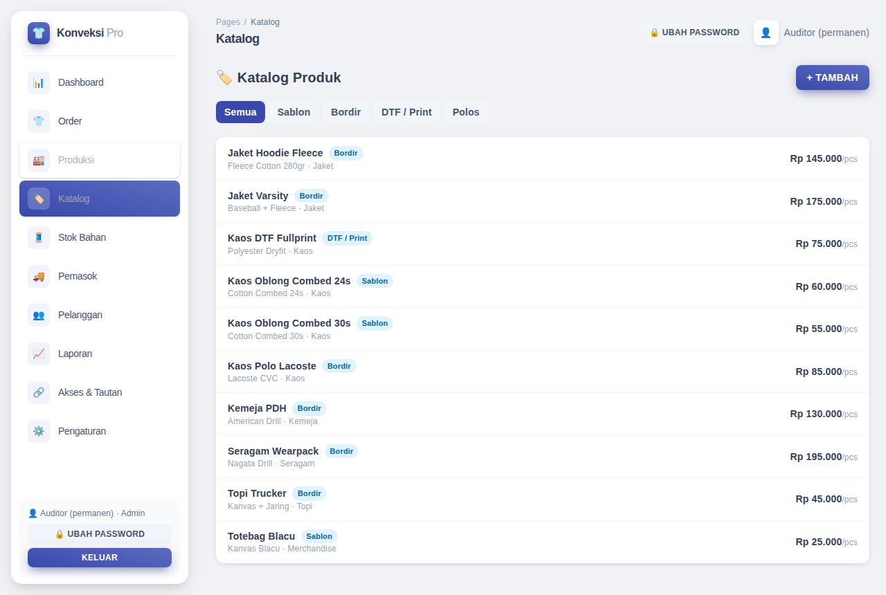
Task: Open the Pengaturan gear icon
Action: click(x=39, y=431)
